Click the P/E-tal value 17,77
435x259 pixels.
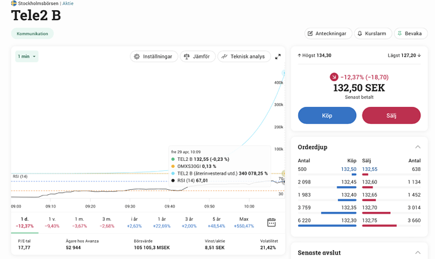[24, 248]
